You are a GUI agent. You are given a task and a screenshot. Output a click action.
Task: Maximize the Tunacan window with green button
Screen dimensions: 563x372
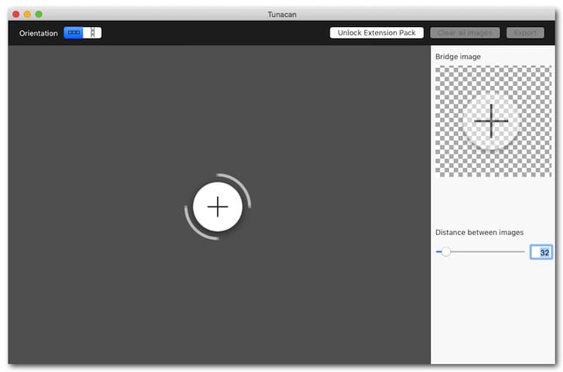click(39, 15)
